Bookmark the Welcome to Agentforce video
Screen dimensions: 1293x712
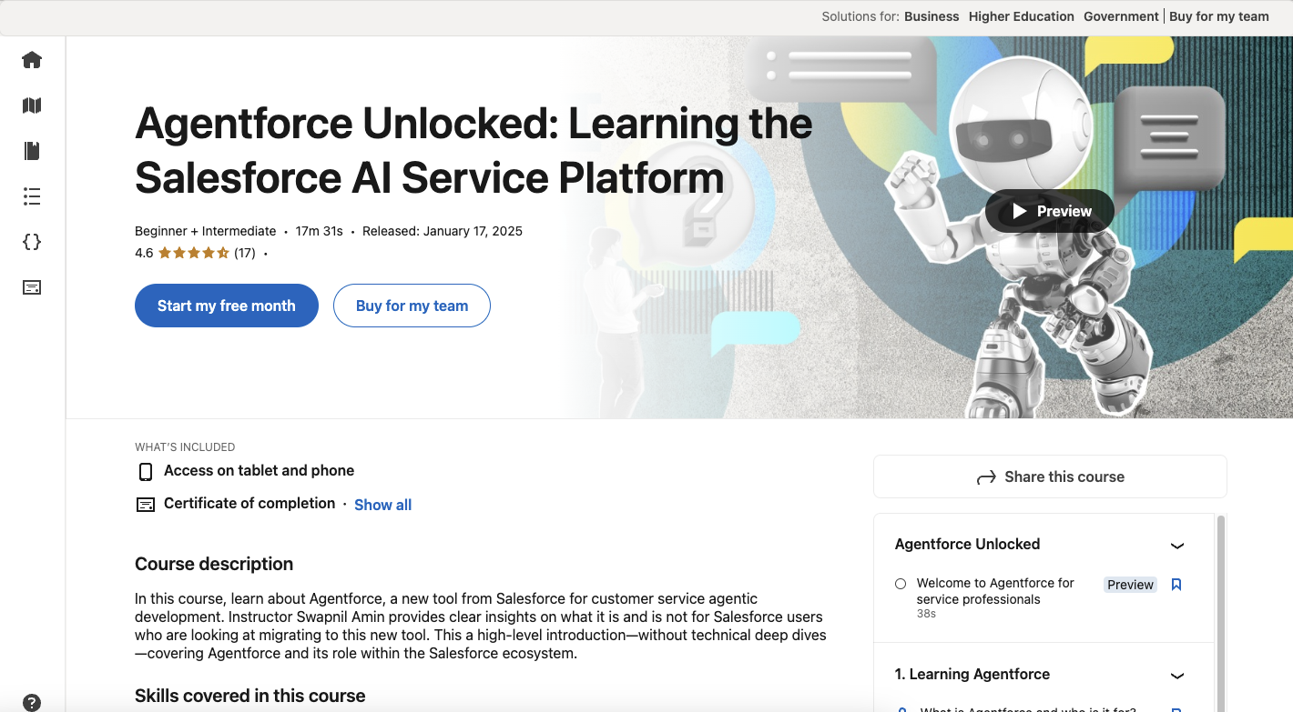coord(1176,585)
